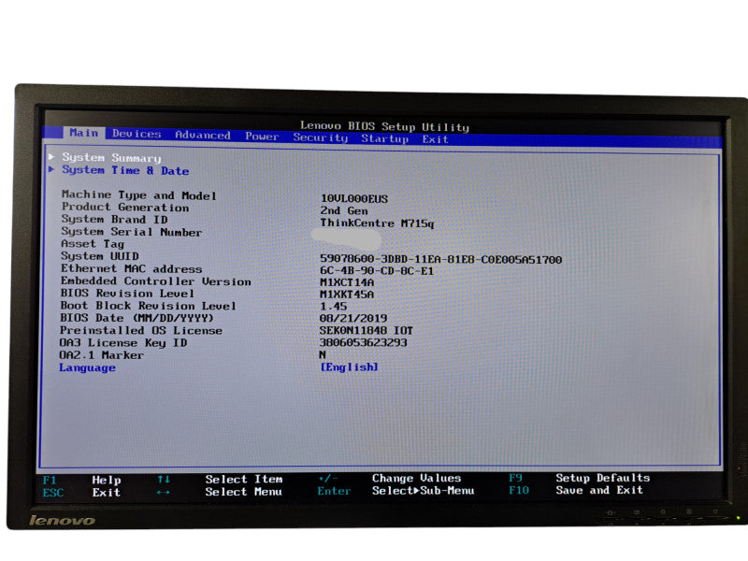Click the +/- key indicator
The height and width of the screenshot is (561, 748).
pyautogui.click(x=328, y=478)
